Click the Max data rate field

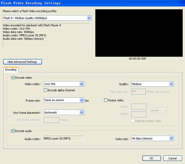click(138, 92)
